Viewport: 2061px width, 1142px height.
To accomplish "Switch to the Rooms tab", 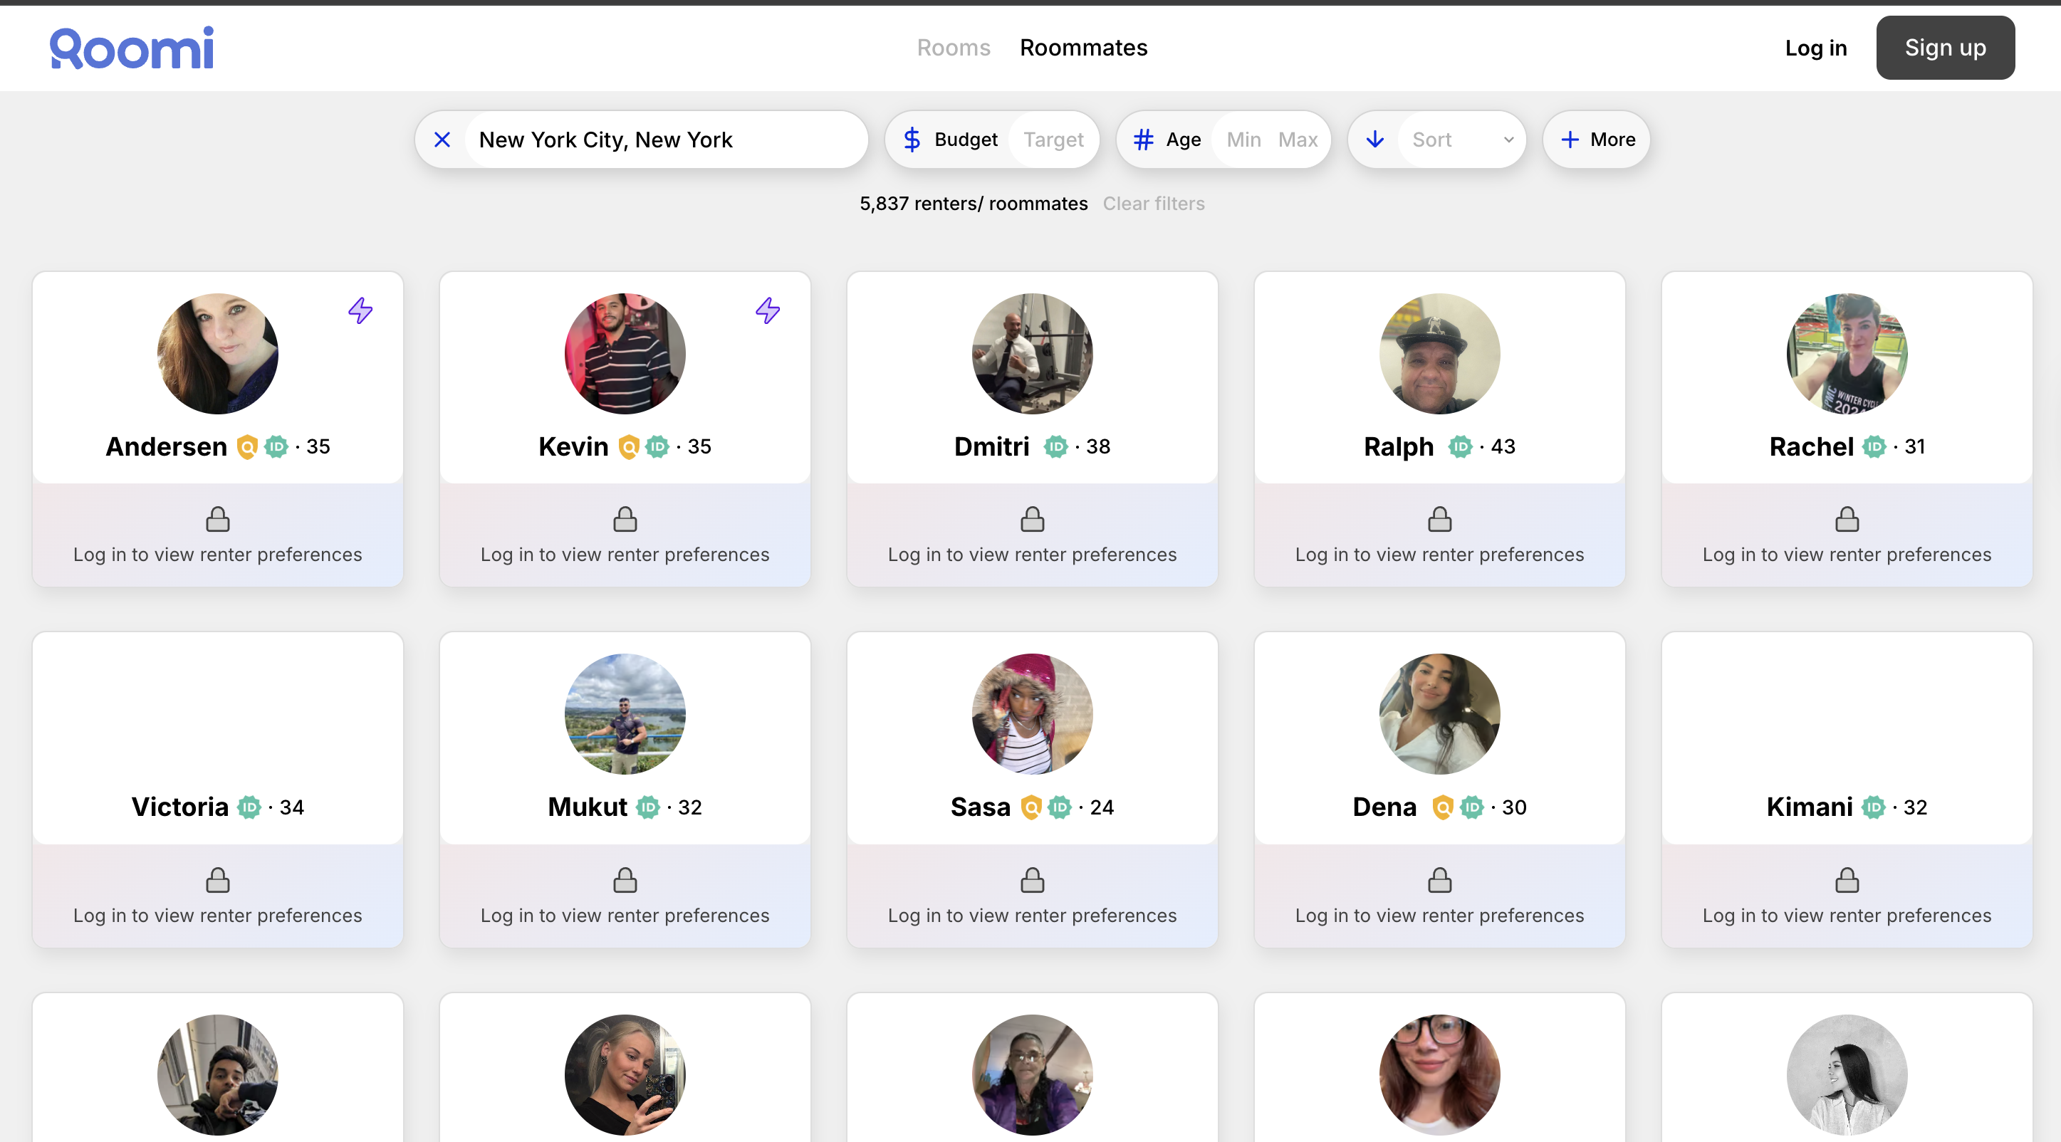I will [953, 48].
